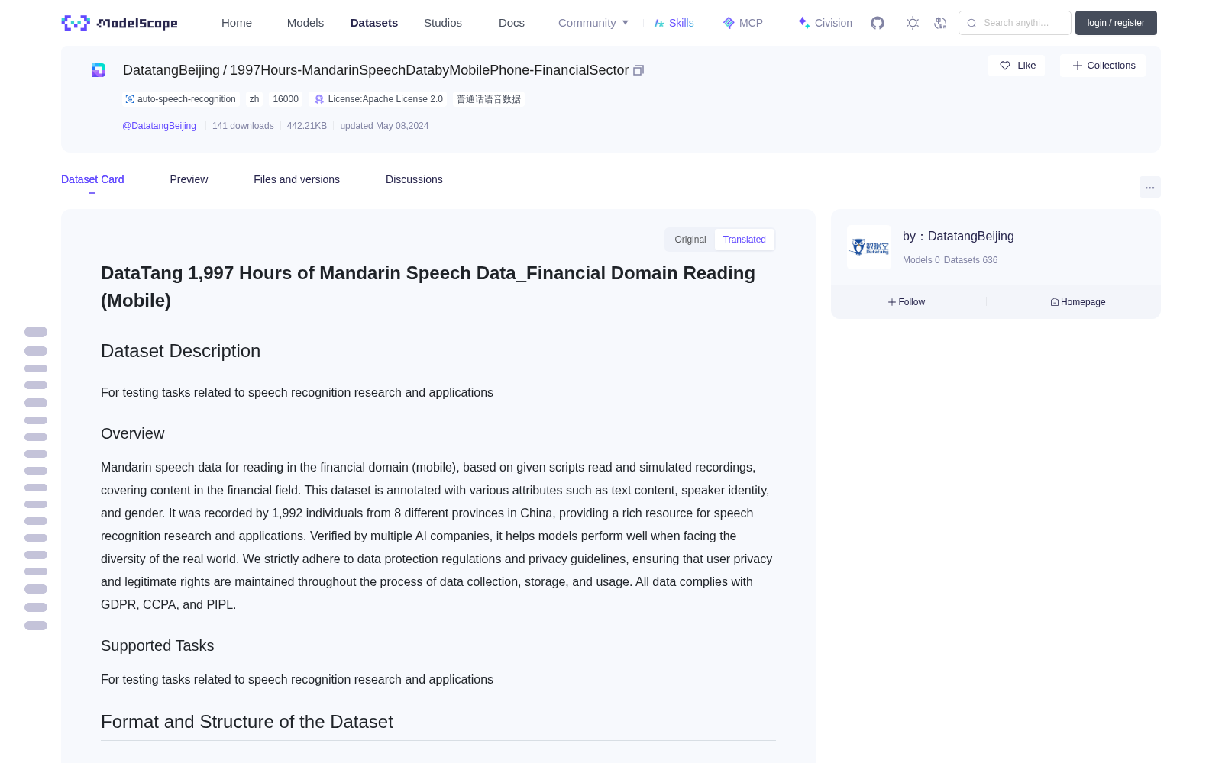Open the Datasets section
Screen dimensions: 1222x763
pyautogui.click(x=374, y=23)
